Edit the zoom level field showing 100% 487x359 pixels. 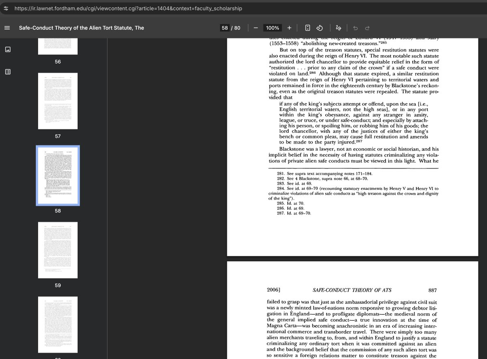(x=272, y=28)
